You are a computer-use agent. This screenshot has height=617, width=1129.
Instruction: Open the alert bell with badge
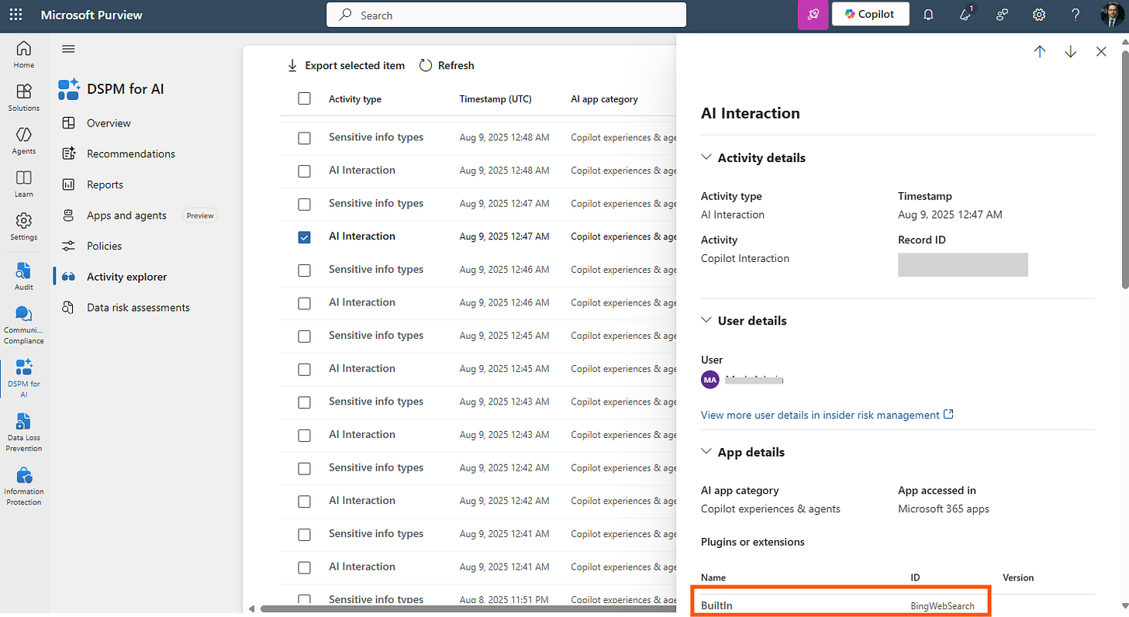tap(965, 15)
